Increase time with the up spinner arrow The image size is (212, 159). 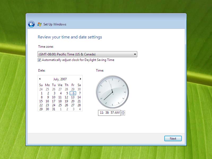click(x=123, y=112)
